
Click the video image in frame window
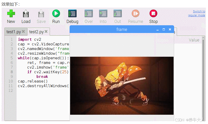[122, 86]
